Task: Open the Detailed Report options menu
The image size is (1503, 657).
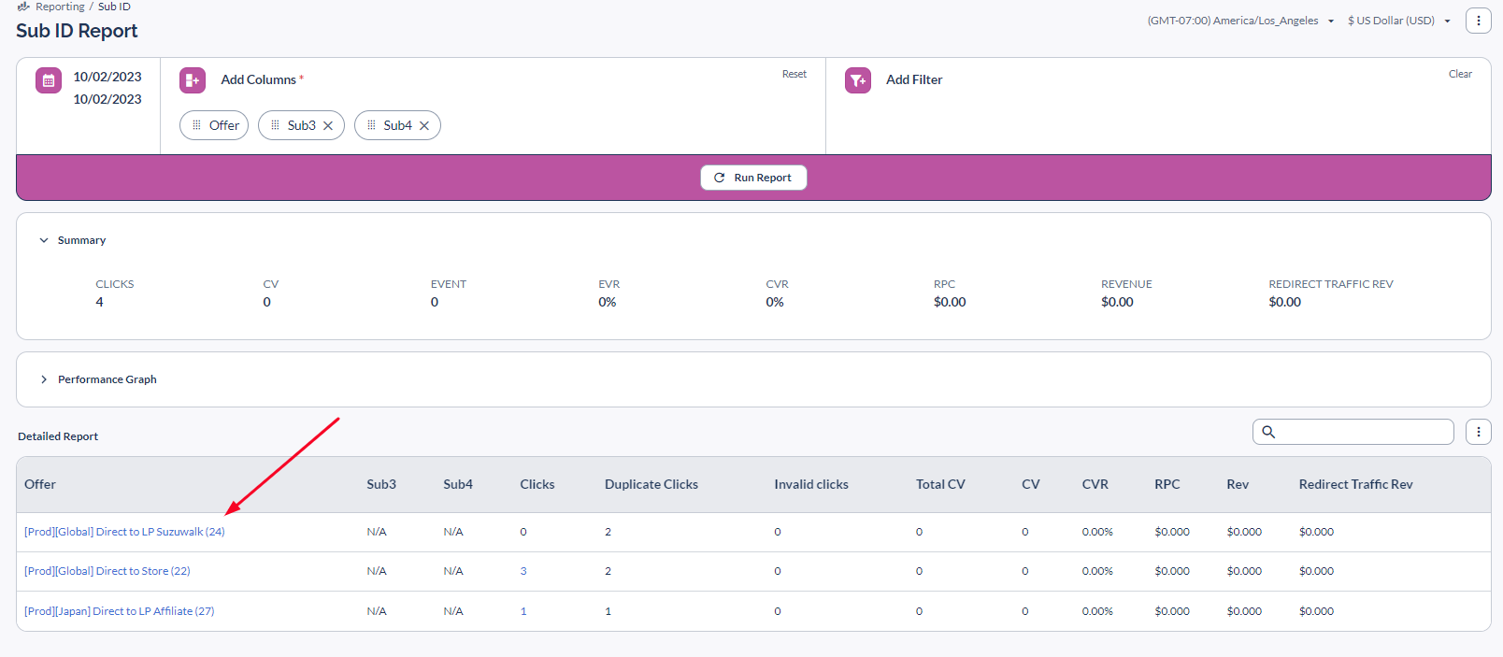Action: [x=1478, y=432]
